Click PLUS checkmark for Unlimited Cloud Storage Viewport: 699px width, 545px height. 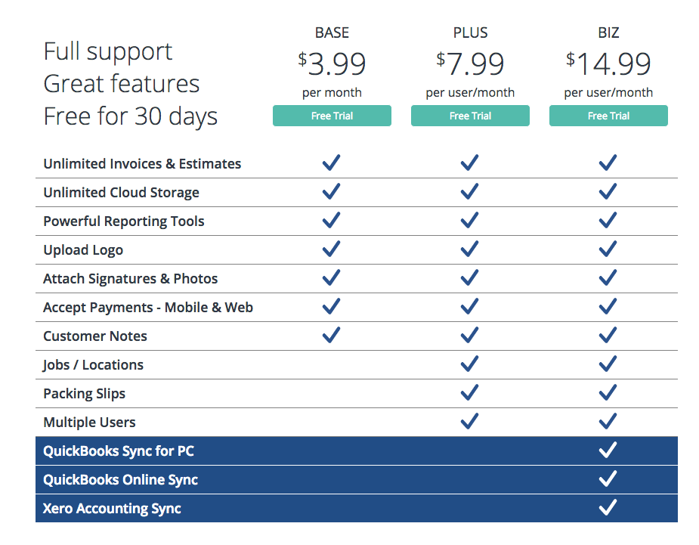tap(469, 192)
